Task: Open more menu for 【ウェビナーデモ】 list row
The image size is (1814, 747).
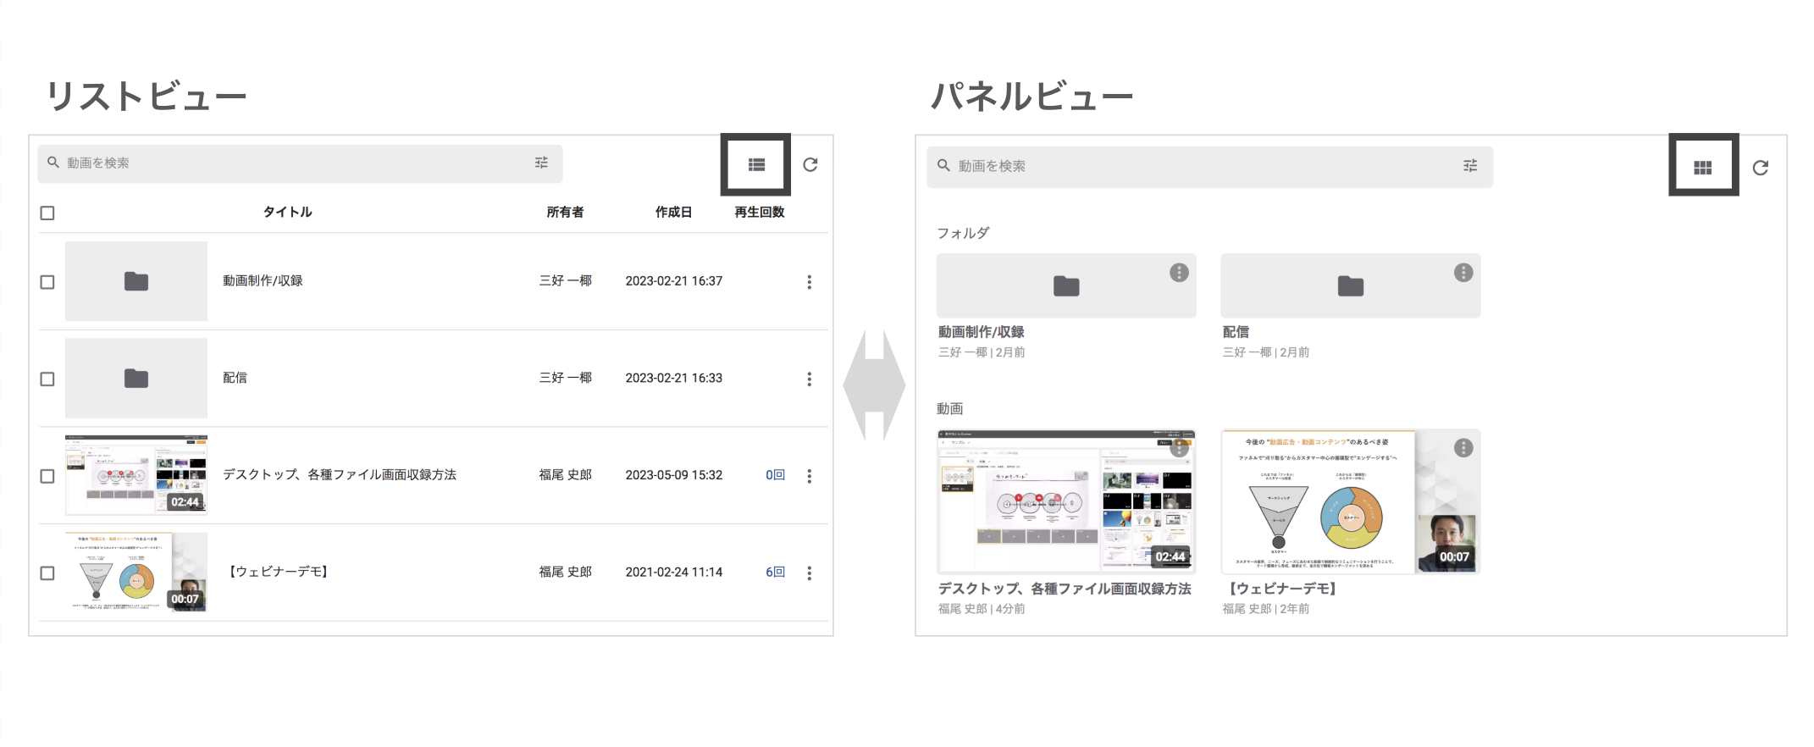Action: (x=810, y=573)
